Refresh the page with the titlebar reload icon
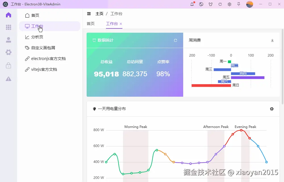 click(220, 4)
